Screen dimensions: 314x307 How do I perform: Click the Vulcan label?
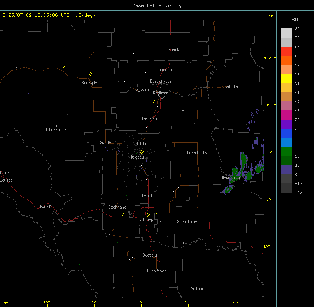(x=198, y=289)
